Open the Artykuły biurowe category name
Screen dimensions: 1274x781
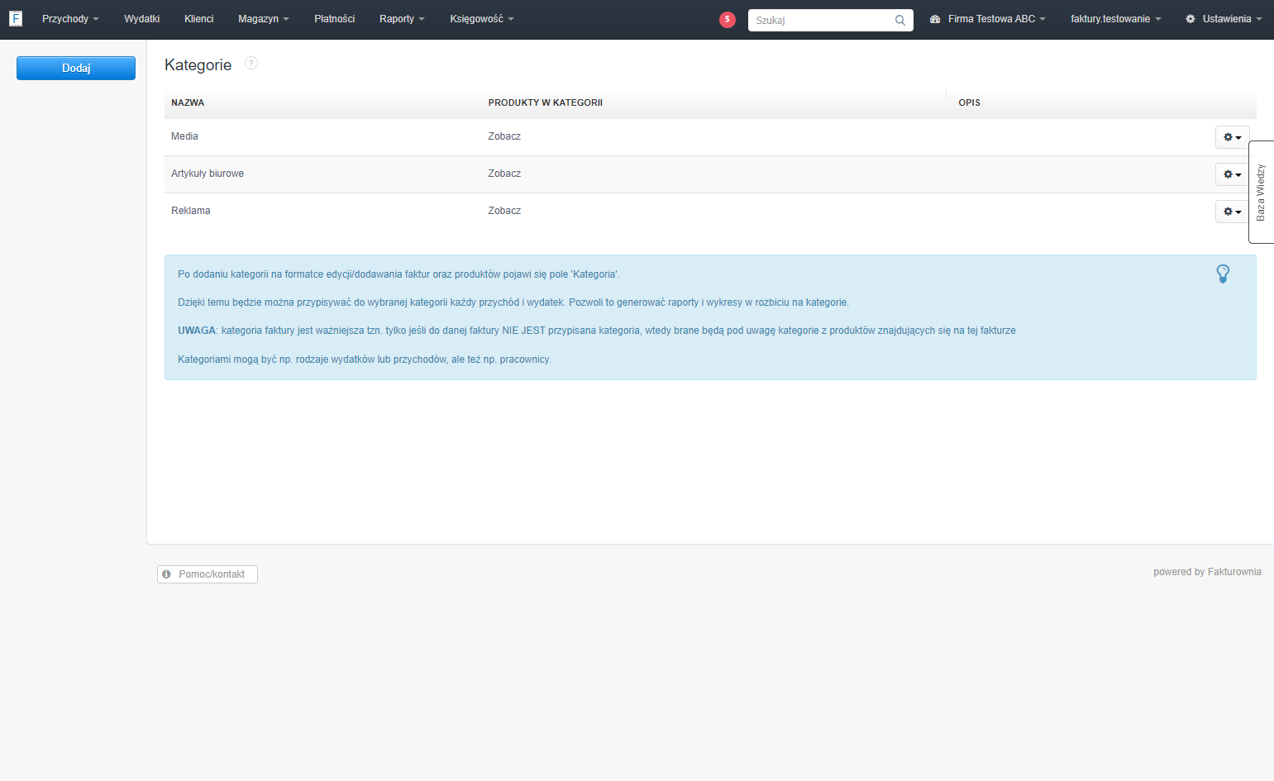pos(208,174)
